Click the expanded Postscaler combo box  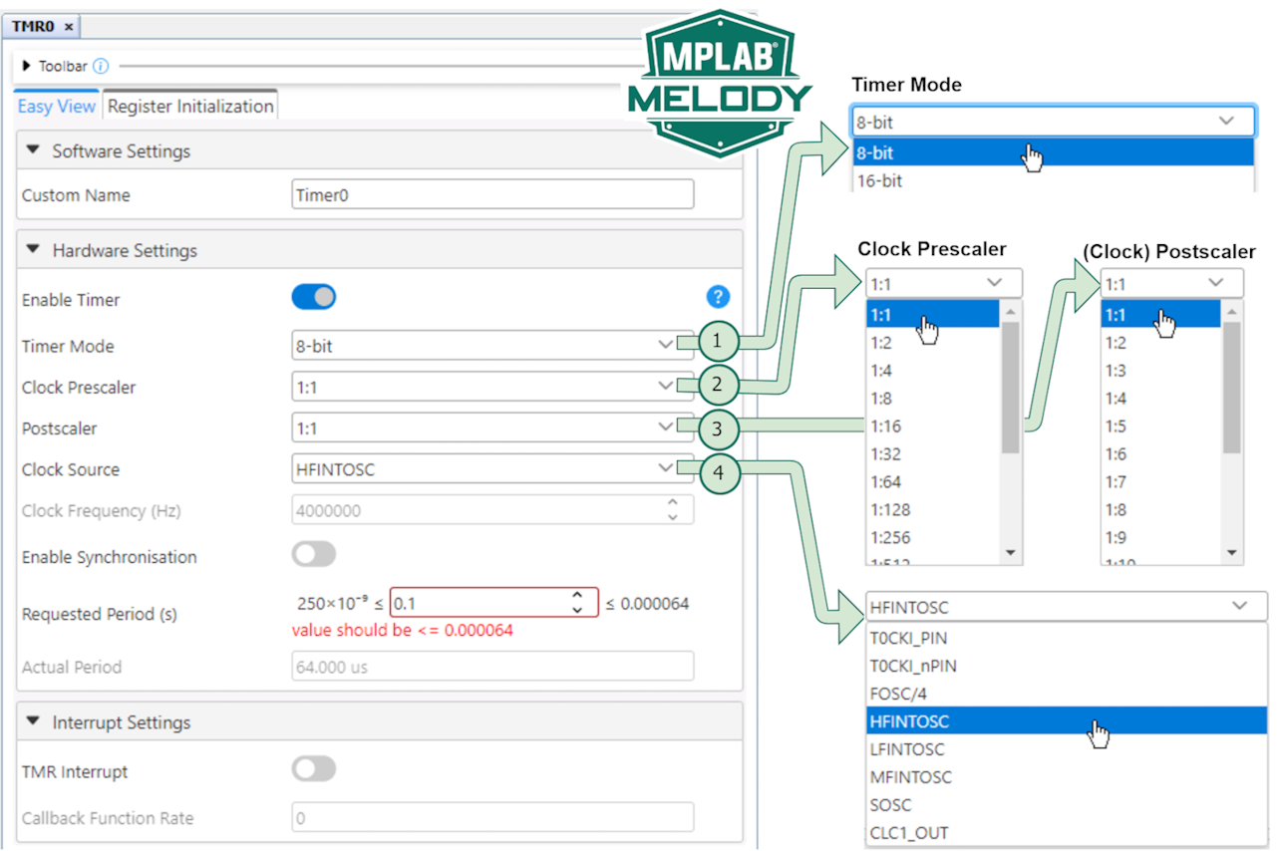pos(1172,283)
